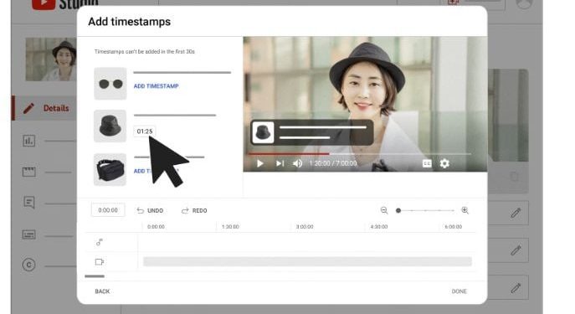Open the subtitles sidebar icon
Screen dimensions: 575x314
tap(29, 234)
